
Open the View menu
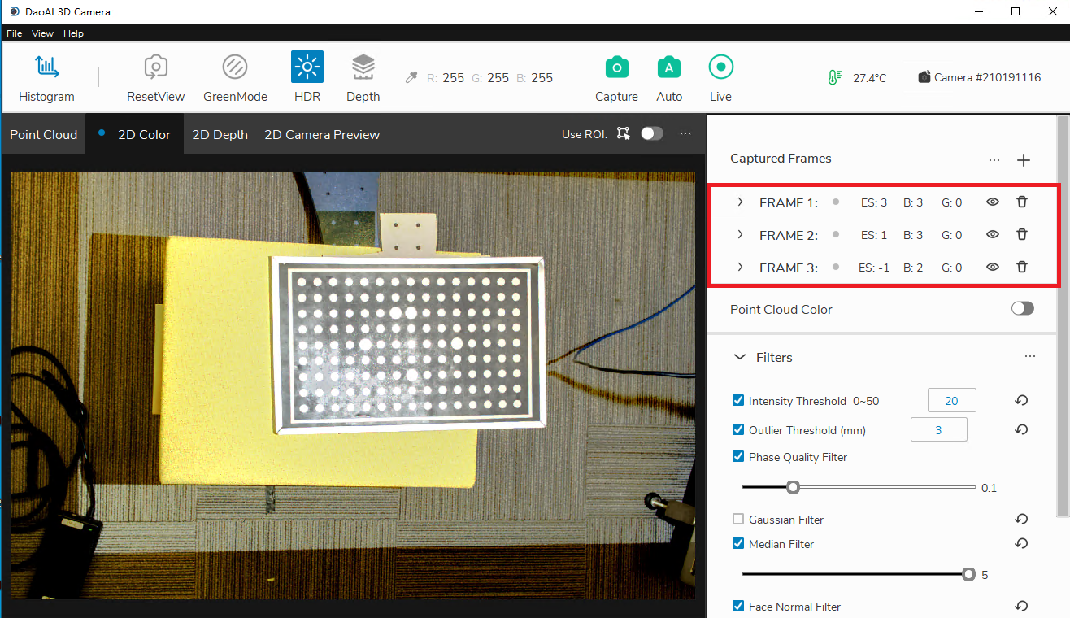[x=42, y=33]
